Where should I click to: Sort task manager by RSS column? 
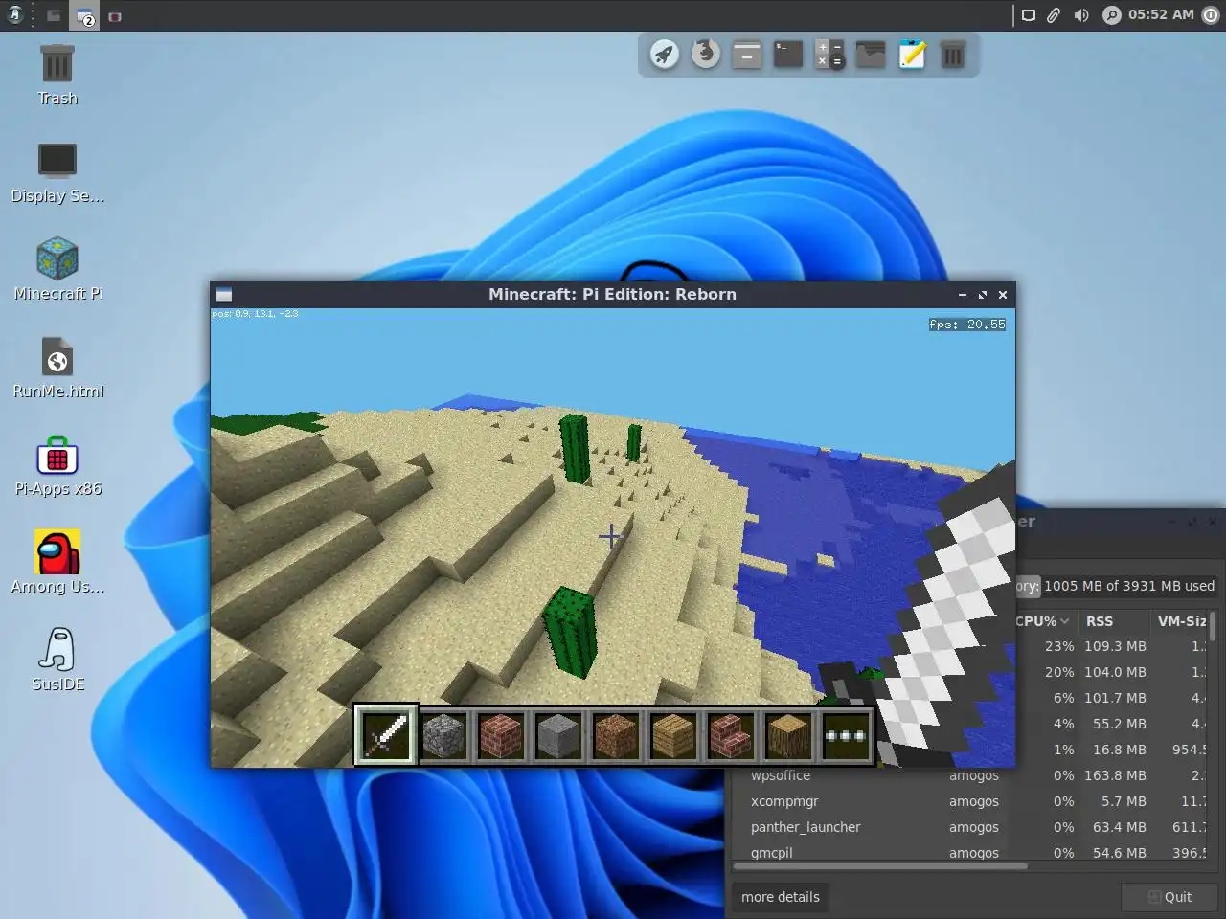tap(1114, 621)
